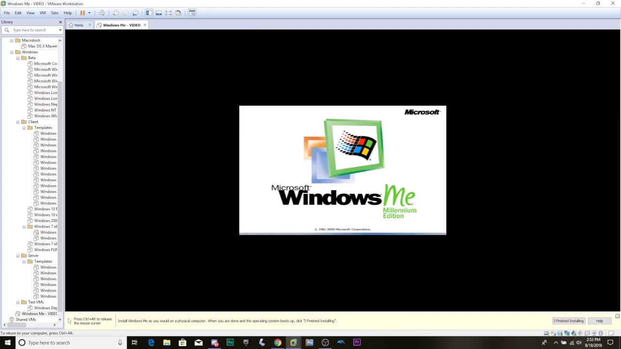The height and width of the screenshot is (349, 621).
Task: Collapse the Macintosh folder
Action: pyautogui.click(x=12, y=40)
